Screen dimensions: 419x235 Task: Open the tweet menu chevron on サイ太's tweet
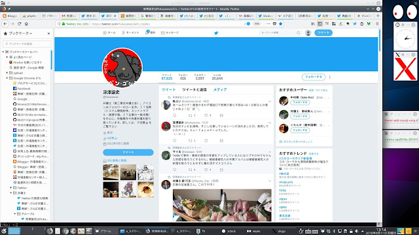(x=270, y=152)
